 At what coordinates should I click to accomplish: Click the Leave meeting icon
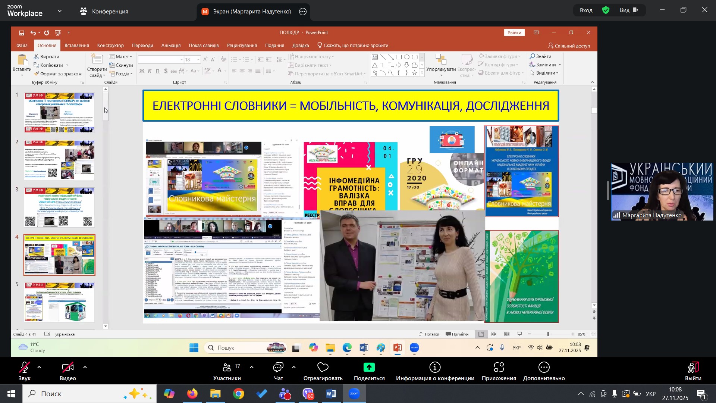point(693,368)
